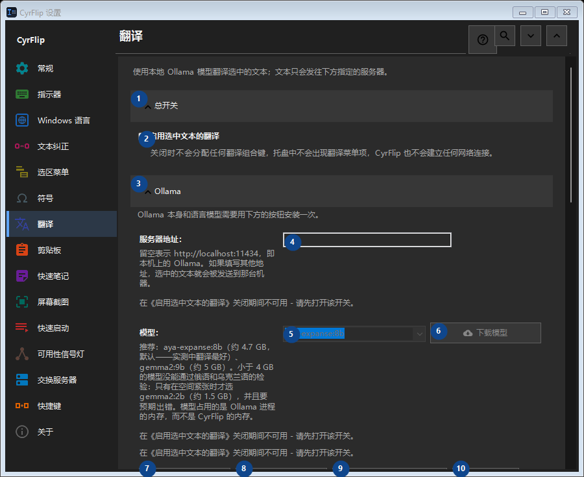This screenshot has width=584, height=477.
Task: Switch to 翻译 translation page
Action: click(x=62, y=224)
